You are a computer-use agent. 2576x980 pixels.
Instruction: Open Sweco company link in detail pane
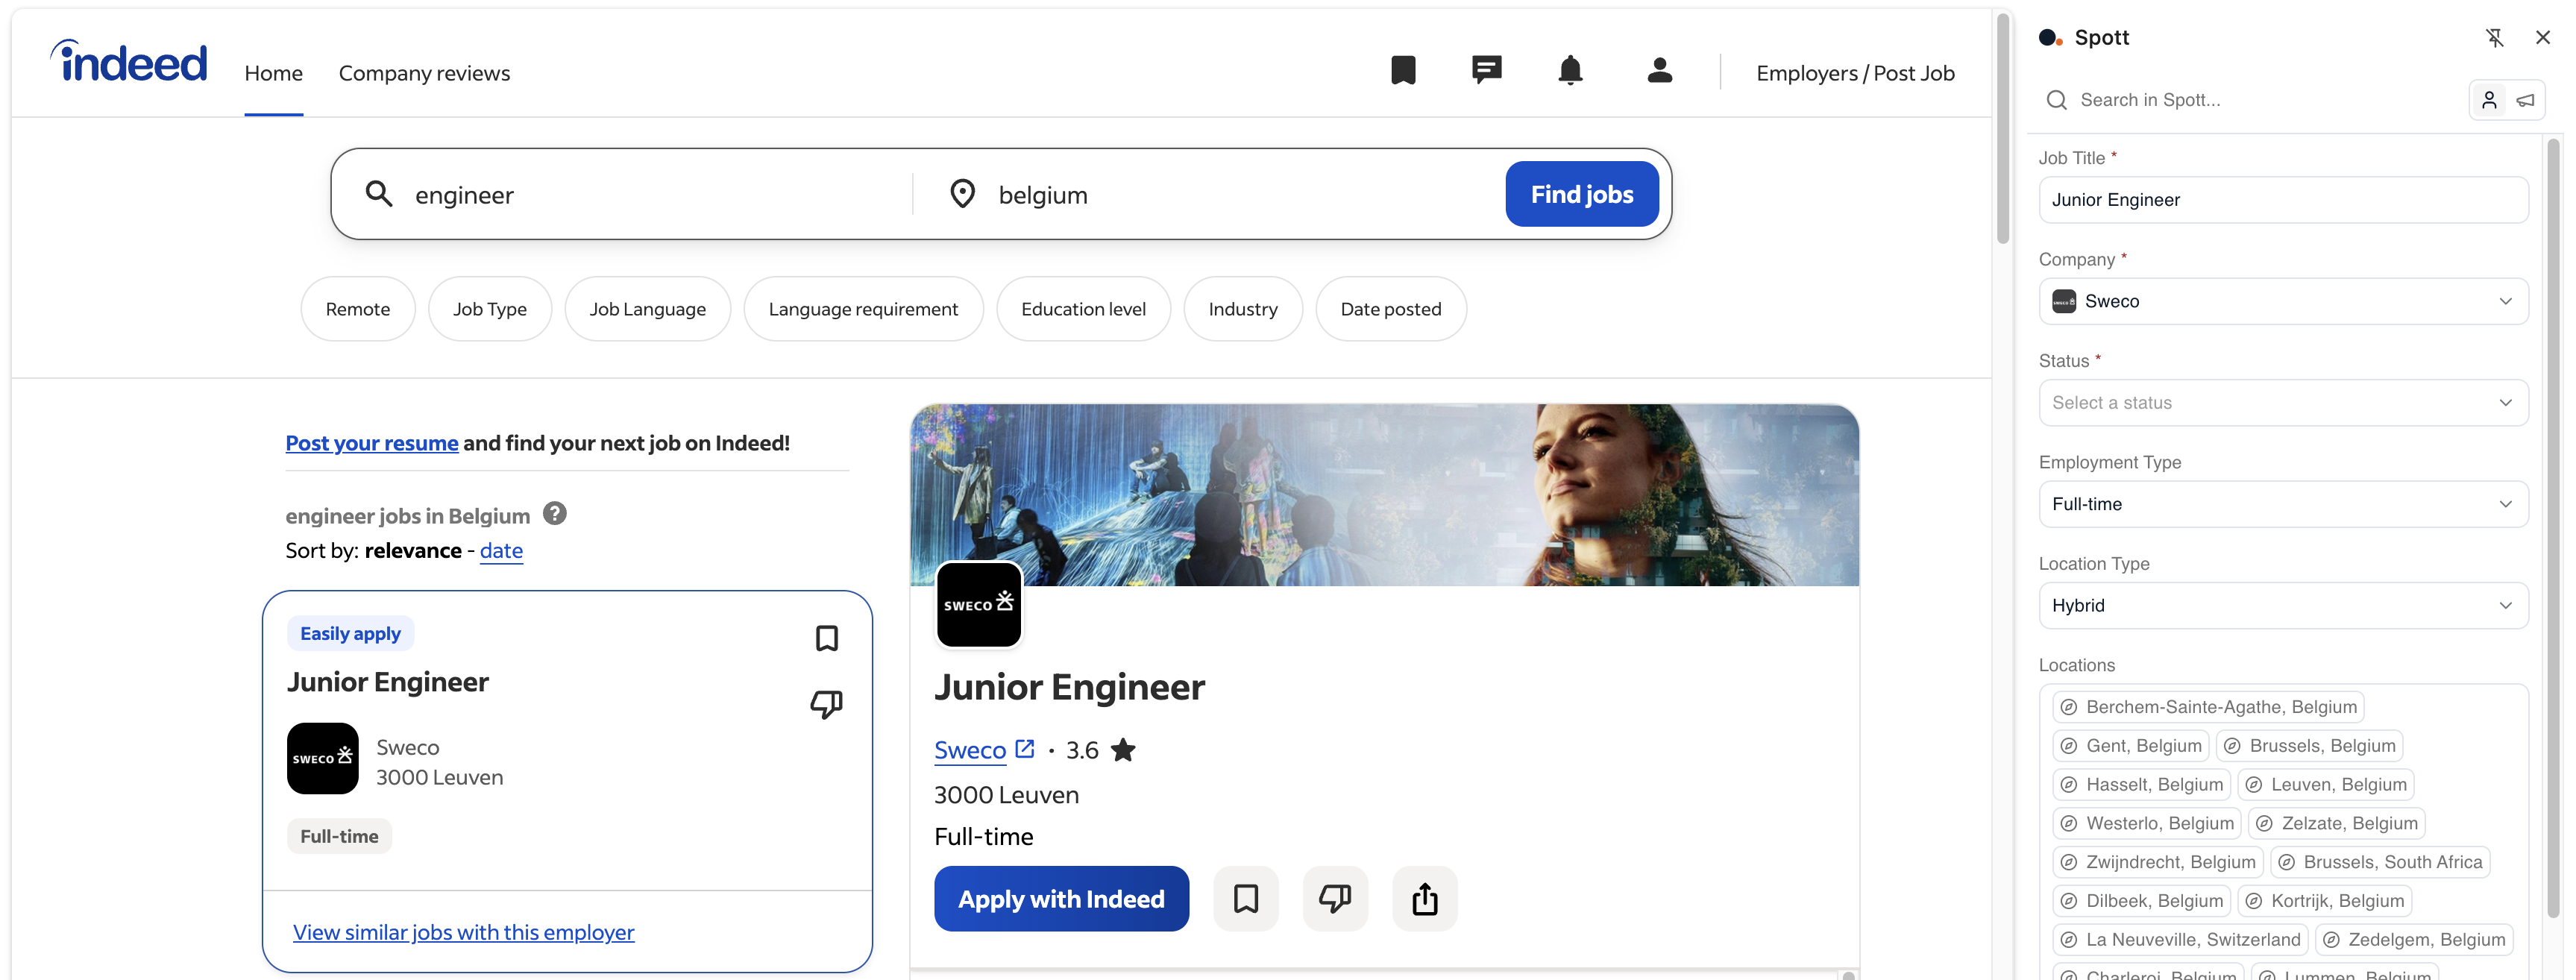(970, 750)
